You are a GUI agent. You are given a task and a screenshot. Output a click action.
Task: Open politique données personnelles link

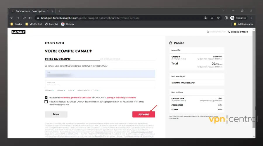click(122, 98)
